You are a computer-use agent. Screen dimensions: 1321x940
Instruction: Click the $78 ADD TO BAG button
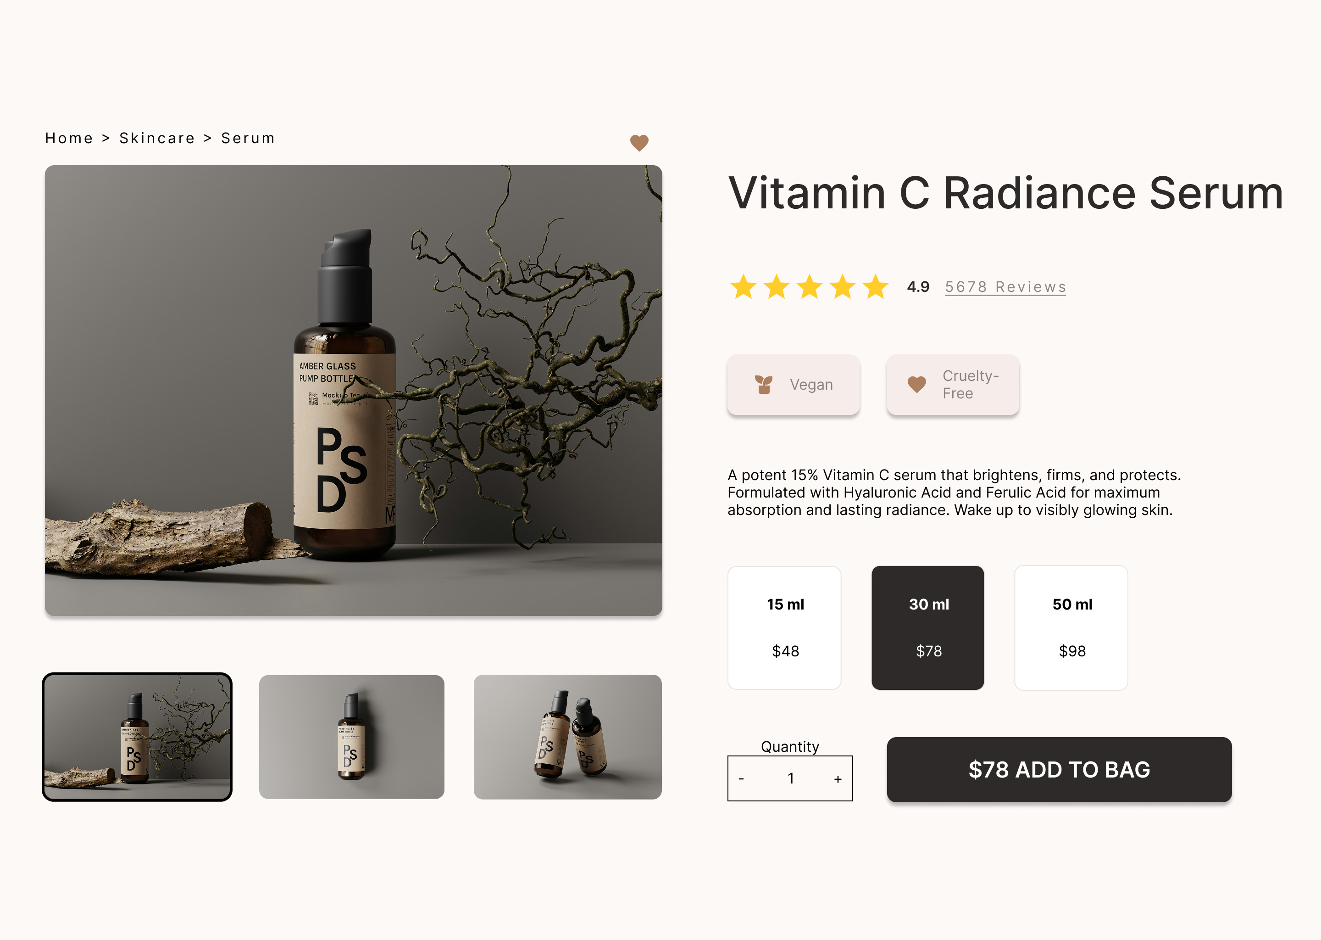[x=1059, y=771]
